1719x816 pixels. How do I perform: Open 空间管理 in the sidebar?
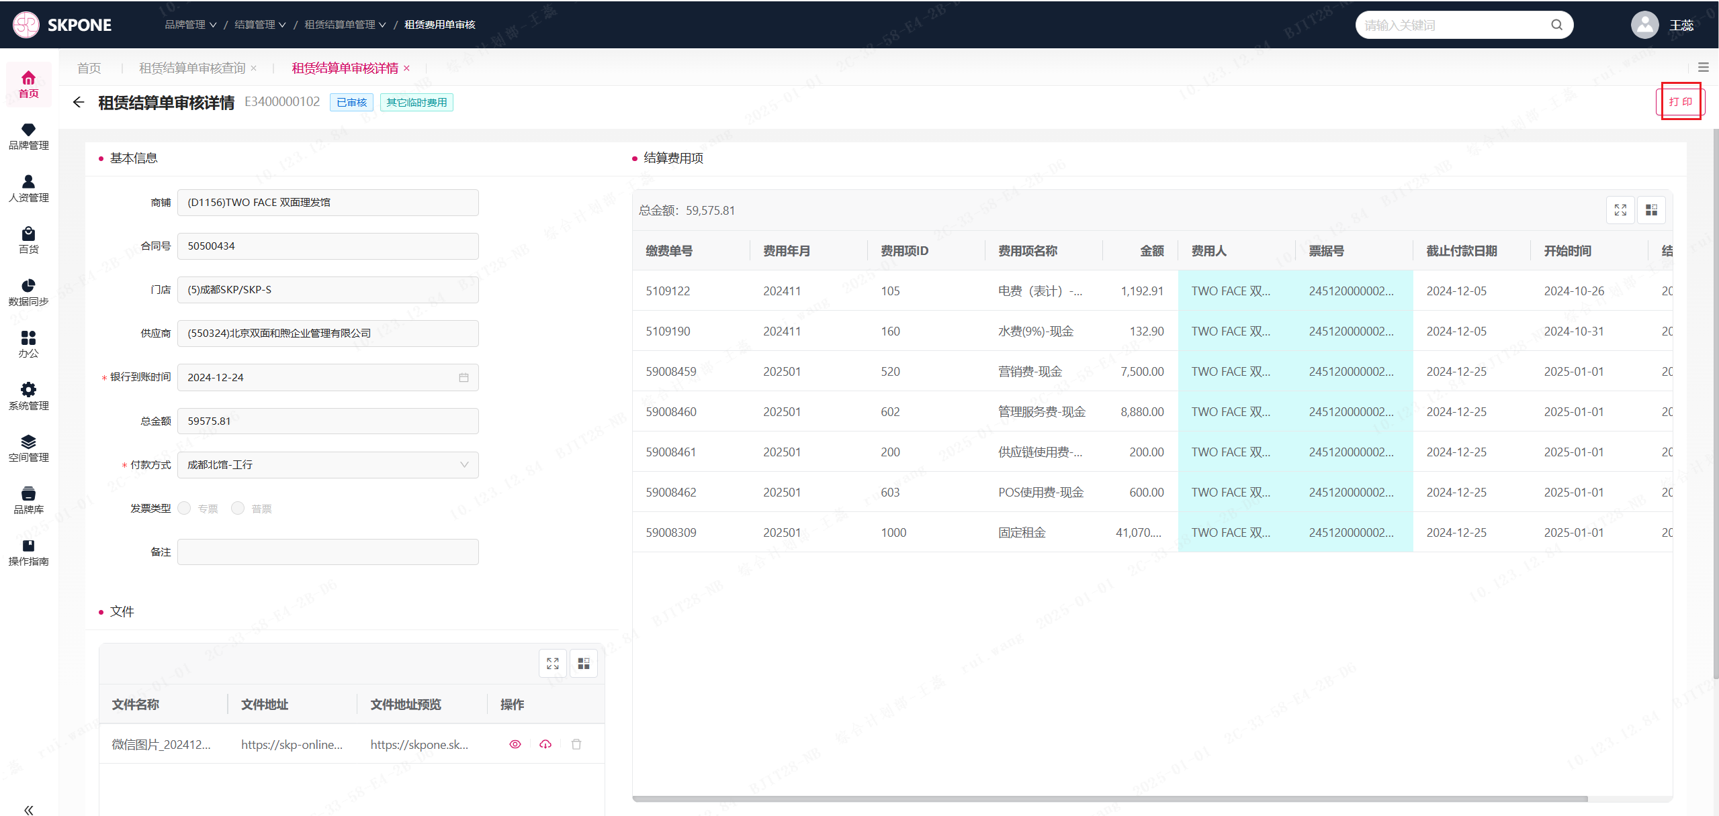point(28,448)
